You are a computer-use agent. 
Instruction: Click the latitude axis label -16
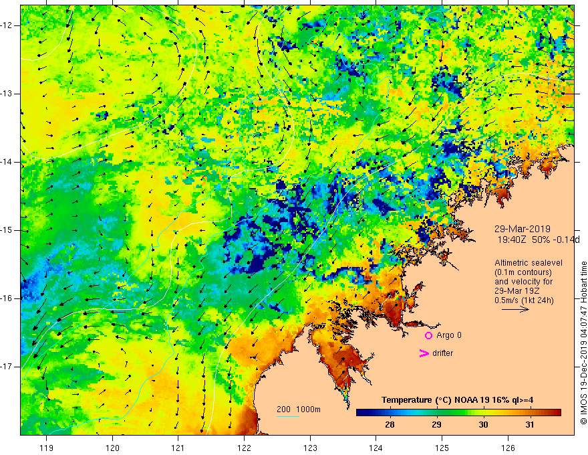pos(7,298)
